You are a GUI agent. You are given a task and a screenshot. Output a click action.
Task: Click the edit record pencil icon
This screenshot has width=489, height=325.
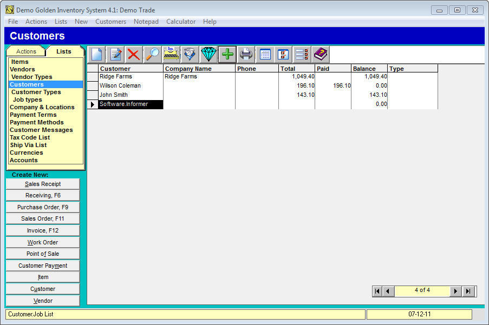(x=115, y=54)
